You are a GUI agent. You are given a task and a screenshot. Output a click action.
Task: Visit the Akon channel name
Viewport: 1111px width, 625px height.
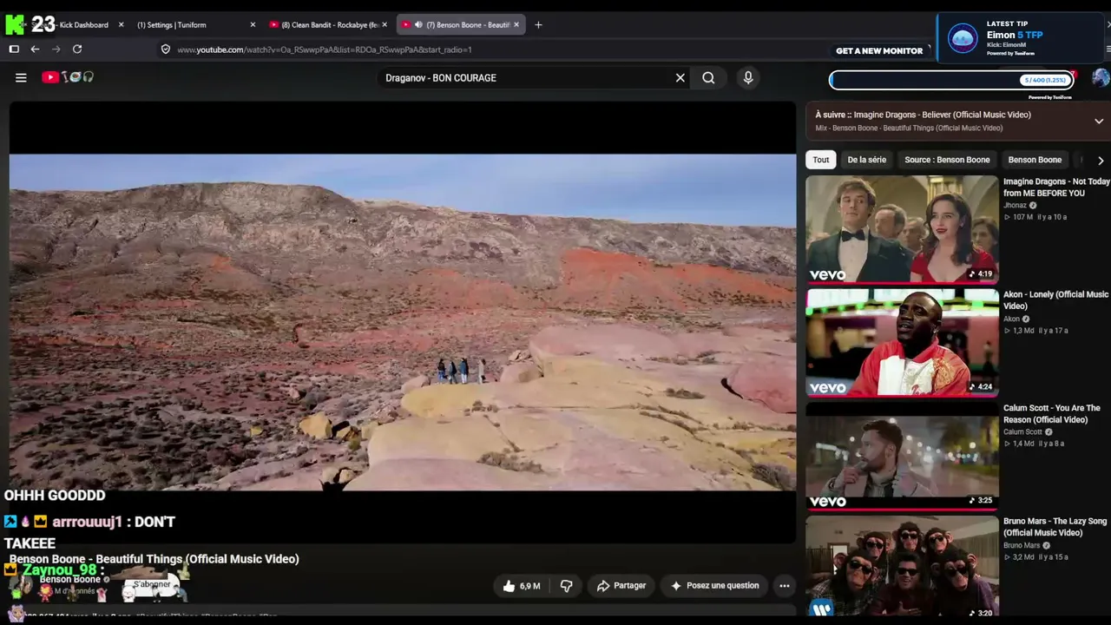pyautogui.click(x=1011, y=319)
